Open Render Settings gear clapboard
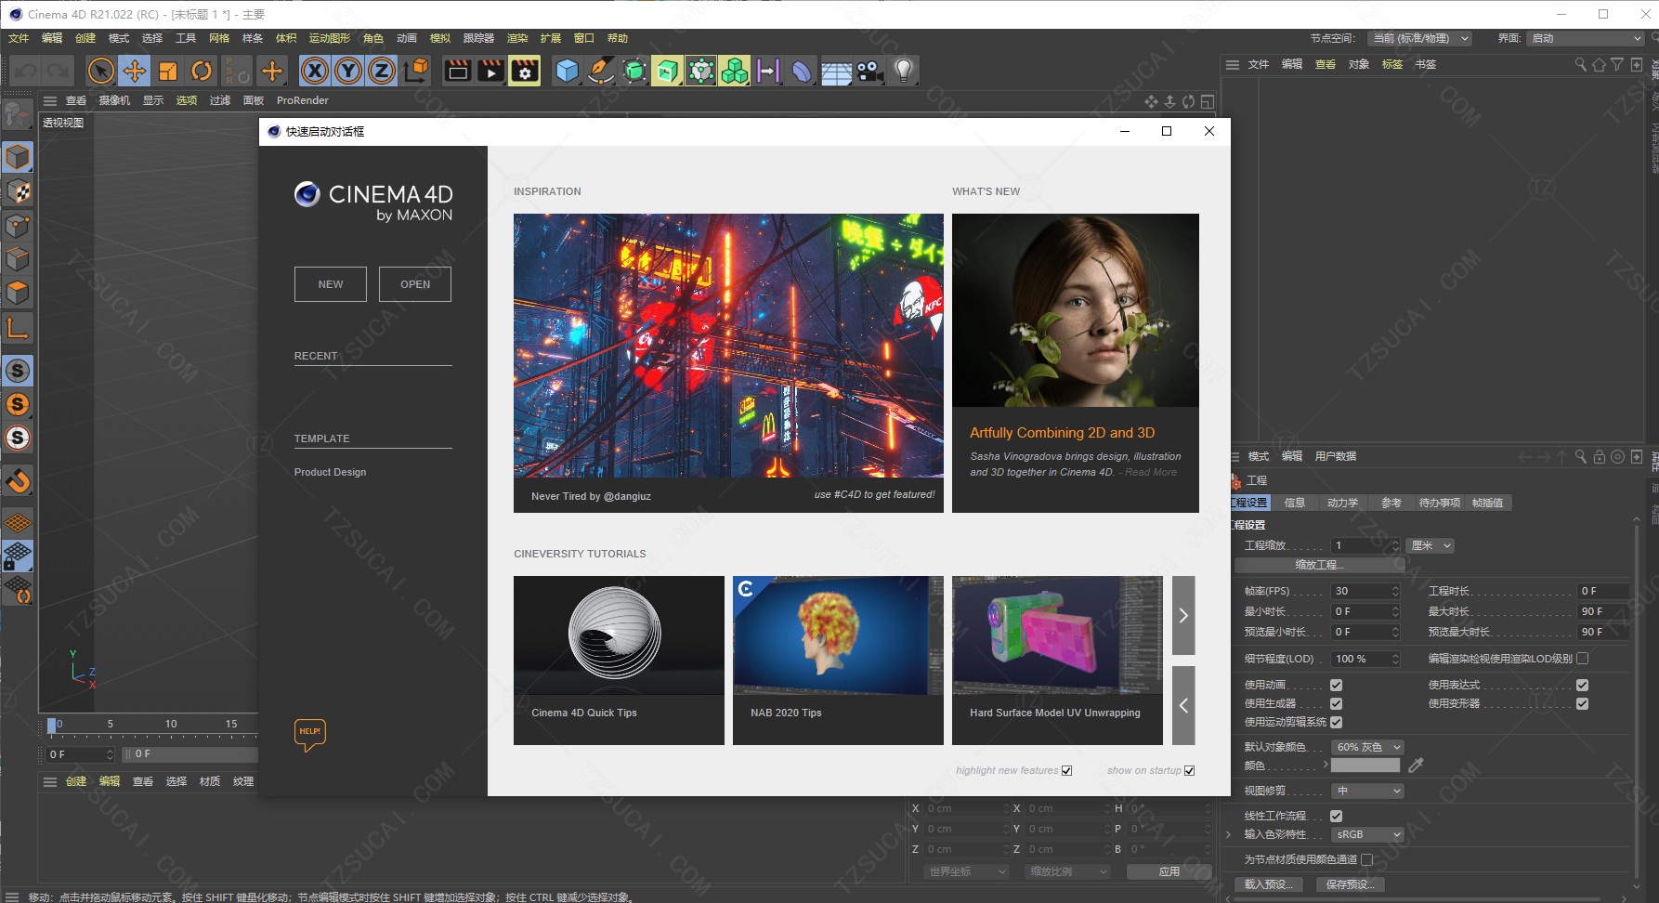 click(x=525, y=71)
